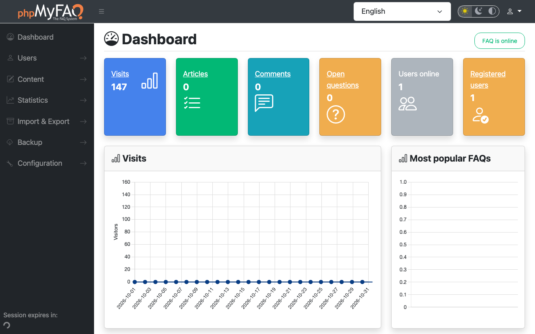The height and width of the screenshot is (334, 535).
Task: Click the Import & Export archive icon
Action: [10, 121]
